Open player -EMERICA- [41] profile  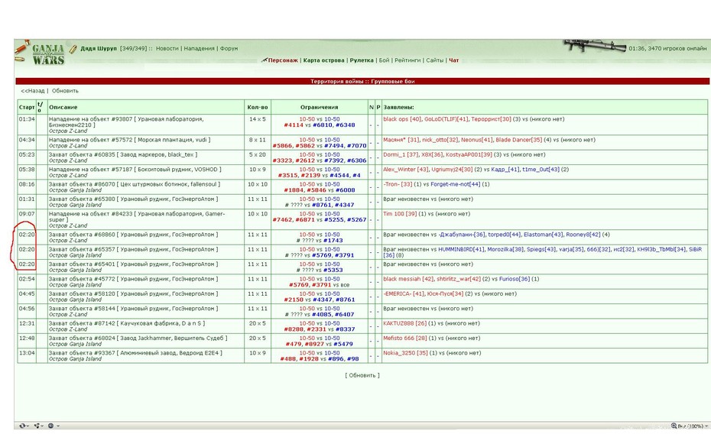pos(404,293)
